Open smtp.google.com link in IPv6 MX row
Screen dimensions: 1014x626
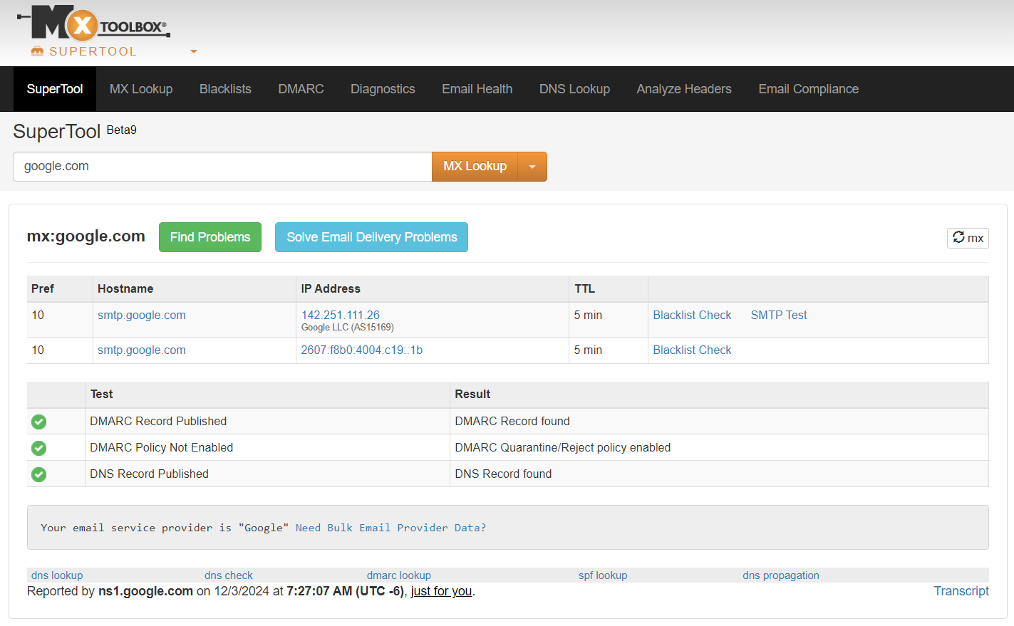[142, 350]
